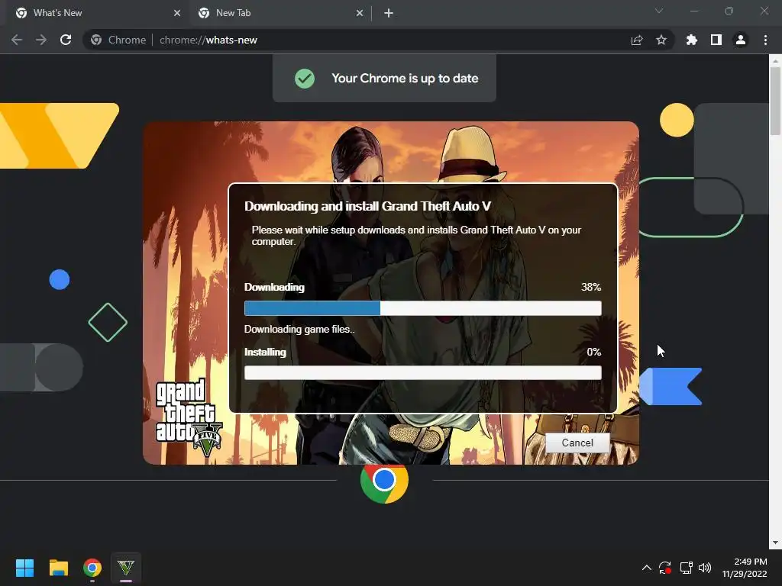This screenshot has height=586, width=782.
Task: Click the GTA V installer taskbar icon
Action: [x=126, y=568]
